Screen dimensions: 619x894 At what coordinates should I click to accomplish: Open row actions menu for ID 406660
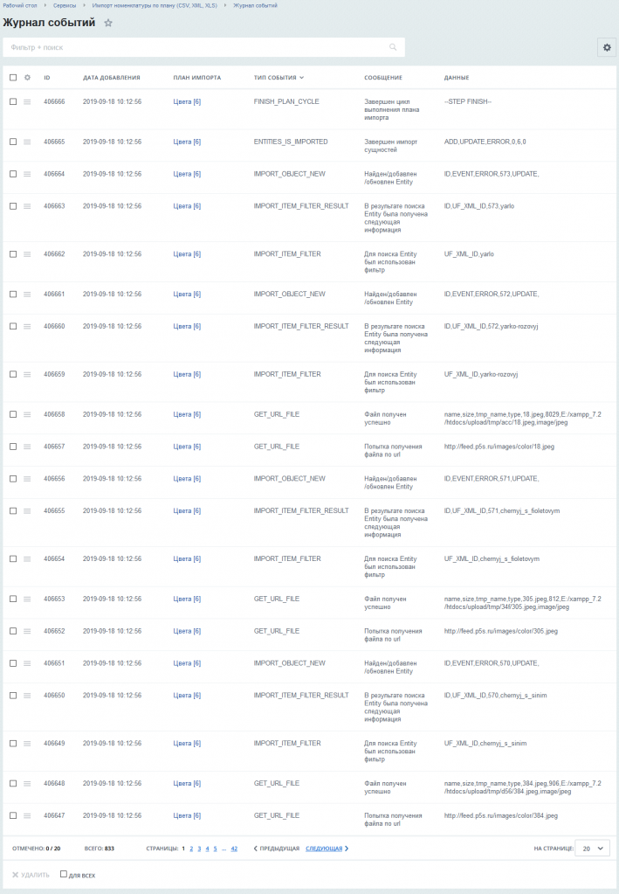(x=27, y=327)
